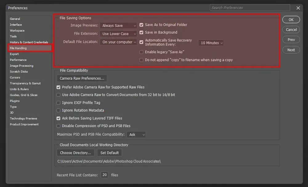Open Image Processing preferences
This screenshot has width=308, height=187.
(22, 66)
